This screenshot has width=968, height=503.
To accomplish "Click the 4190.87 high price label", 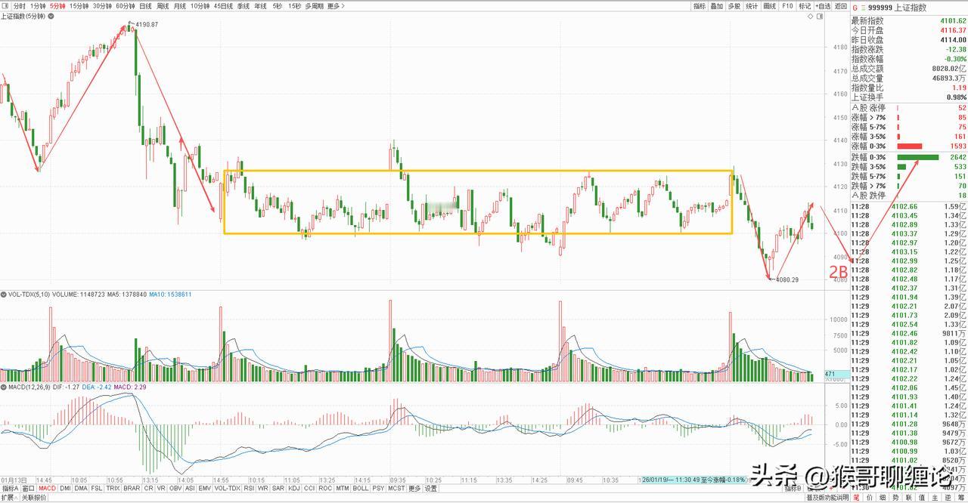I will (x=147, y=25).
